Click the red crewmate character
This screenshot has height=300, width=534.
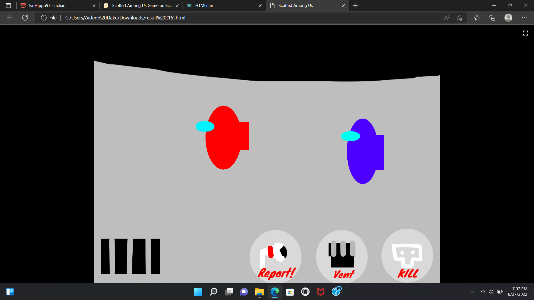click(224, 137)
